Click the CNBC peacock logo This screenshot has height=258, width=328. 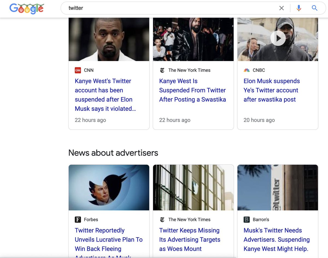pos(247,70)
